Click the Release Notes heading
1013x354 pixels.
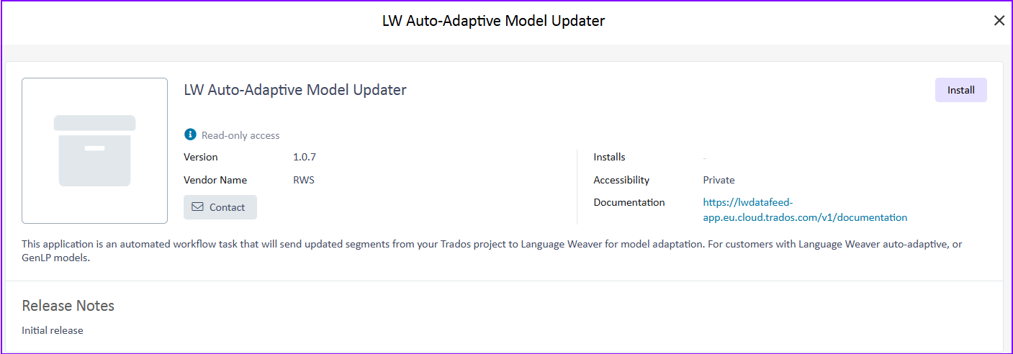(x=68, y=306)
